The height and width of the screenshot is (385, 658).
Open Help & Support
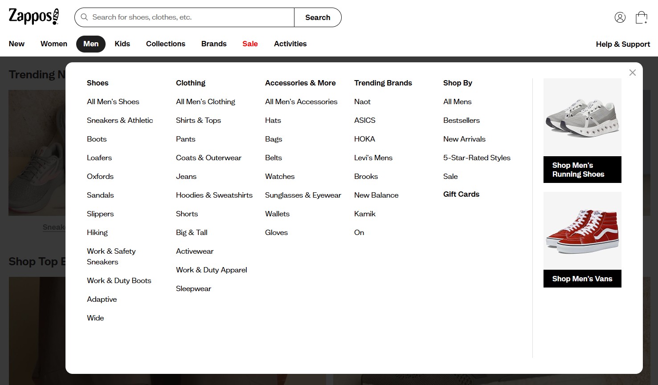[x=623, y=44]
